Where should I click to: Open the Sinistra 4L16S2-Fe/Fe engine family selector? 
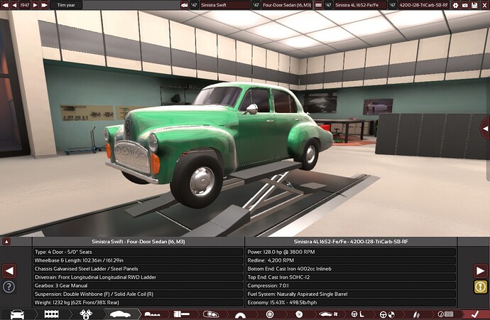coord(359,4)
